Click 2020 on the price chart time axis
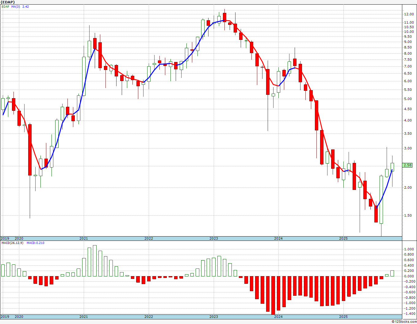The image size is (417, 324). point(19,238)
